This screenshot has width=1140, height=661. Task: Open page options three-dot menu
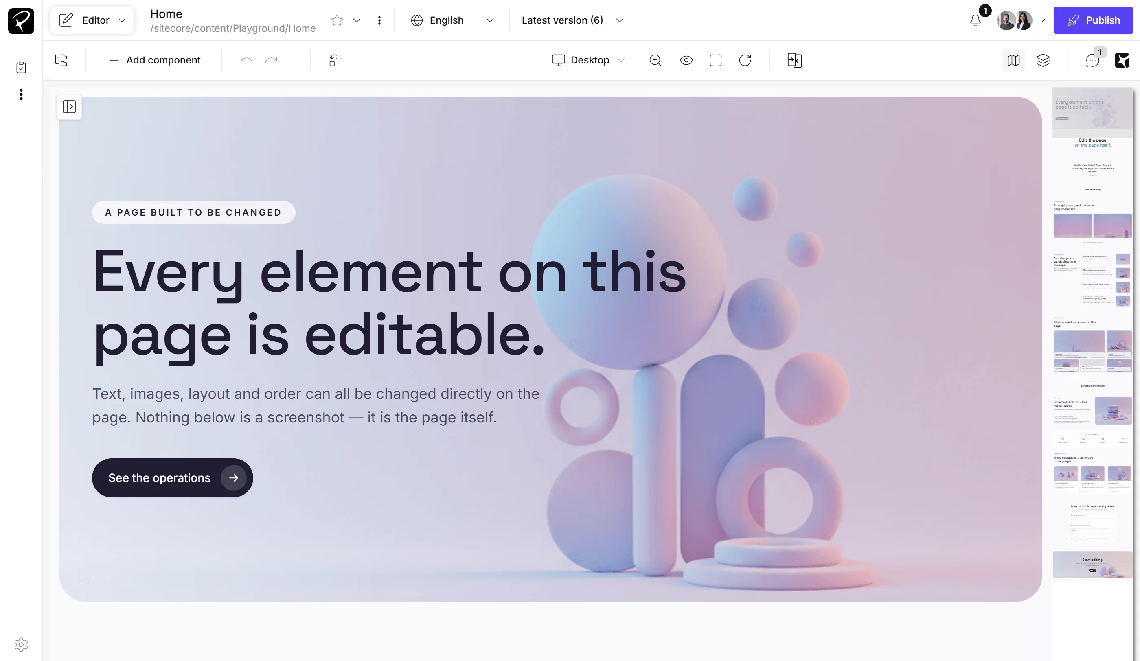tap(379, 20)
